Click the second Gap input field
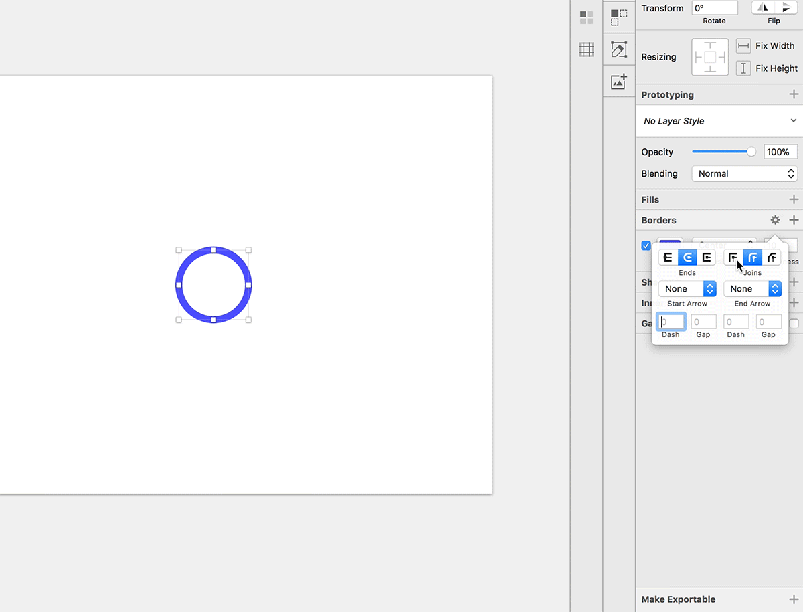Viewport: 803px width, 612px height. 768,322
